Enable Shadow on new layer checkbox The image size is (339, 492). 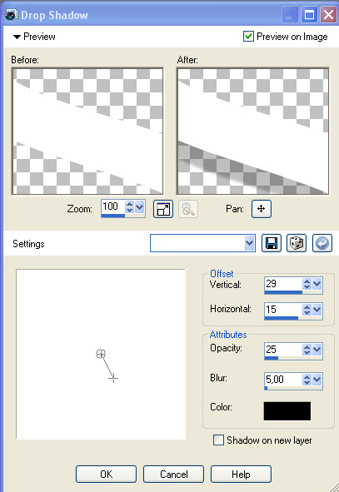tap(218, 440)
